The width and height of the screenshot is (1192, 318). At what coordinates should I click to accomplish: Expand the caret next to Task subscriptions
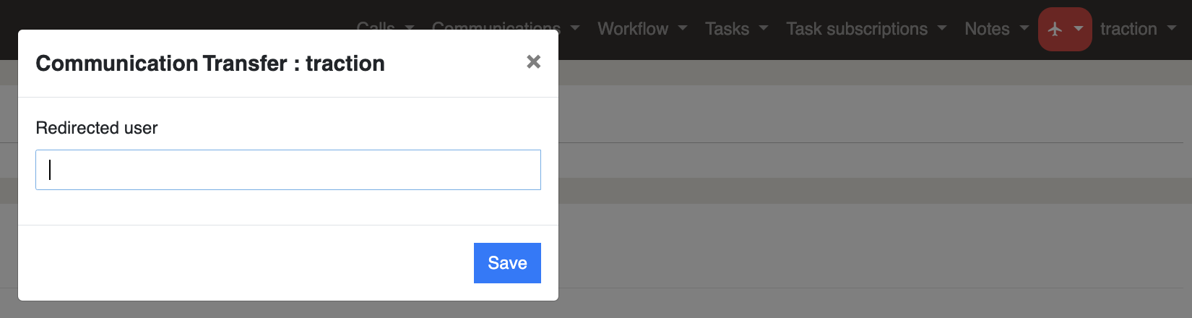pos(942,29)
